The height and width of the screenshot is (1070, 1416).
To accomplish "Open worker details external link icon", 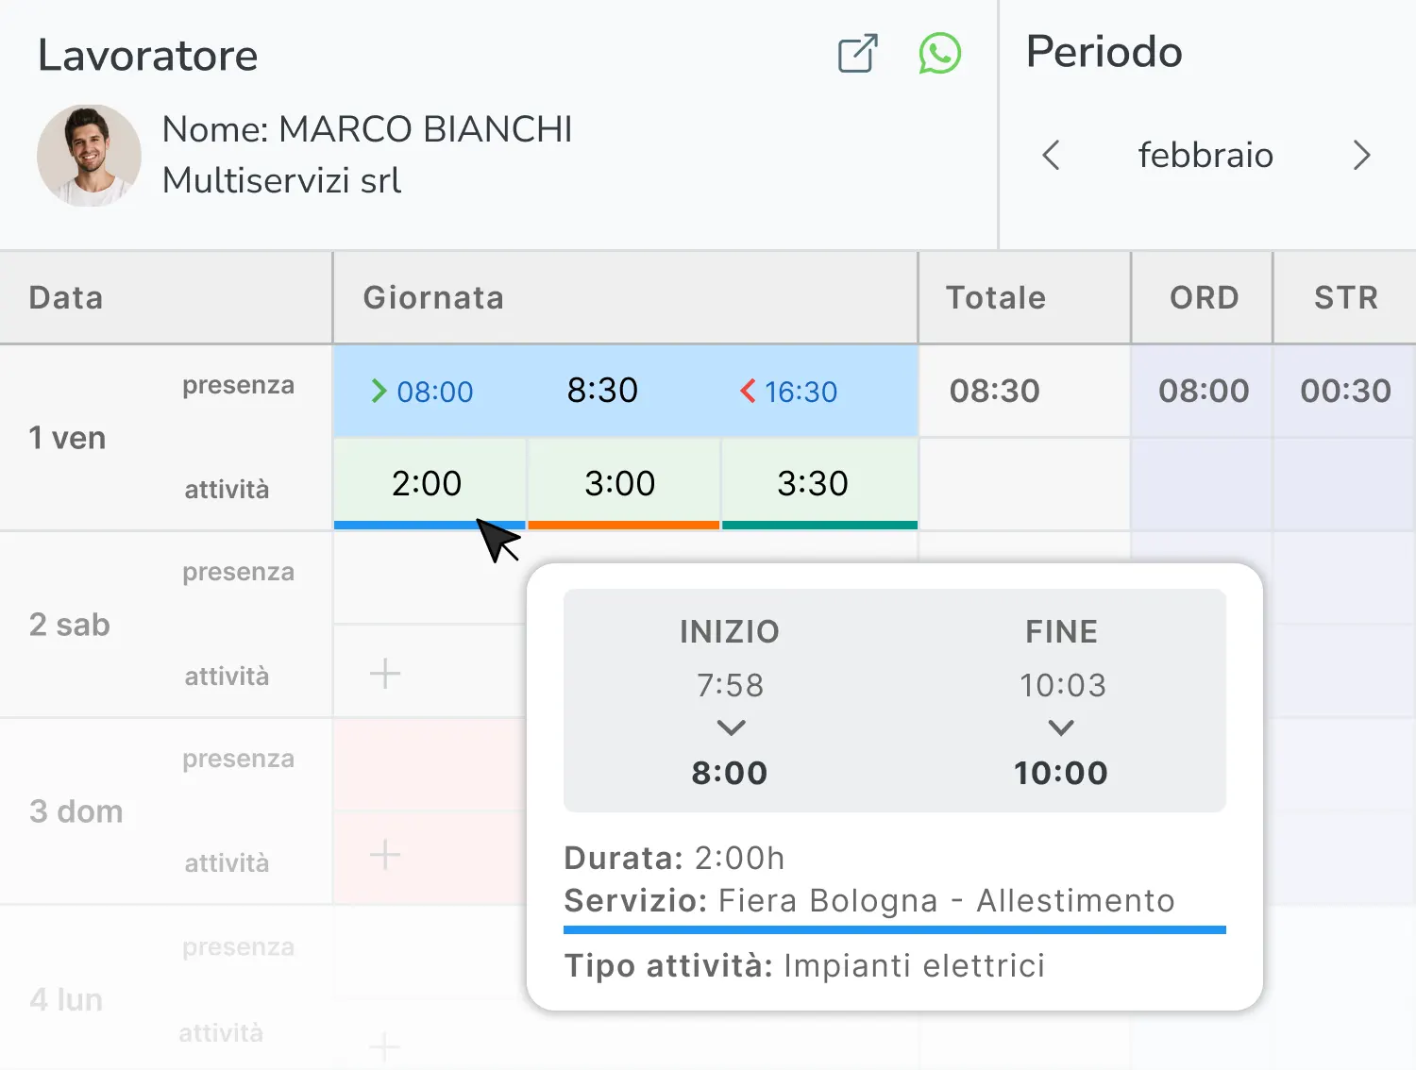I will click(857, 54).
